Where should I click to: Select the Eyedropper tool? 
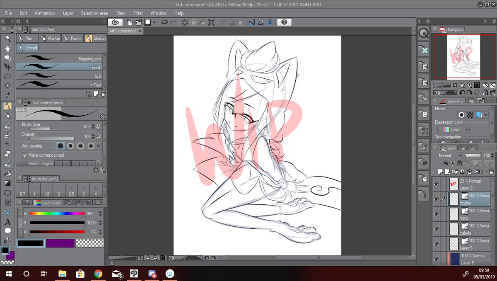(7, 95)
